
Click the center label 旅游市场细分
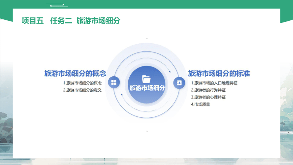tap(147, 88)
